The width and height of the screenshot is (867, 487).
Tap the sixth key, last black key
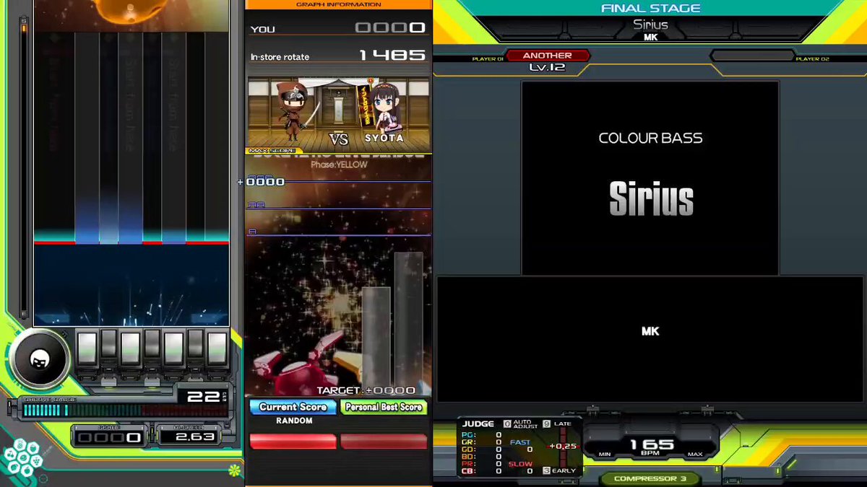pyautogui.click(x=196, y=344)
